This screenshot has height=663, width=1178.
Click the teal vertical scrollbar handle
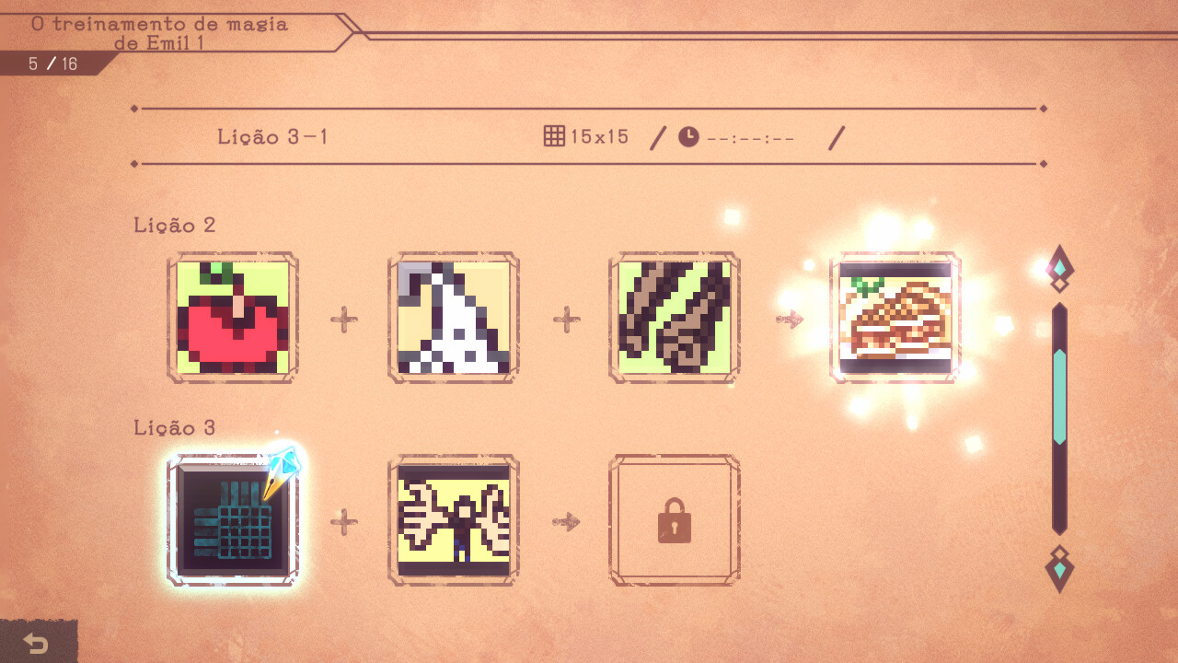[1060, 397]
